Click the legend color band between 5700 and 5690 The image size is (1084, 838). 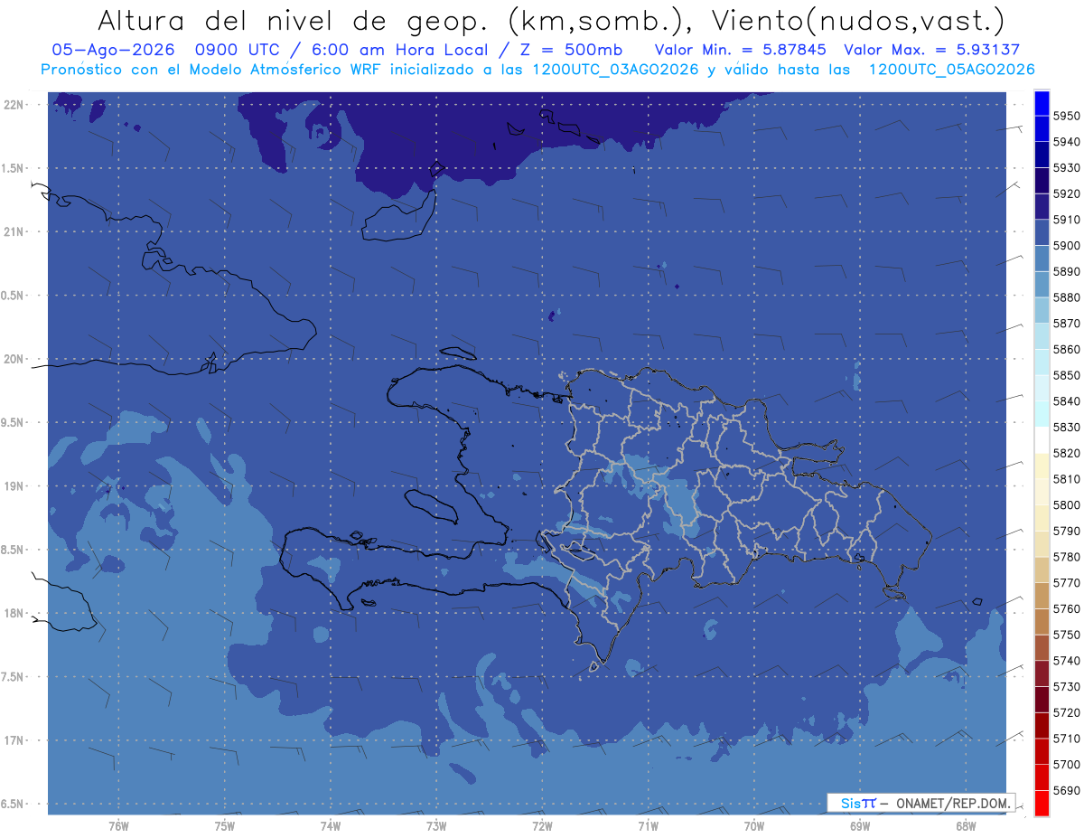pyautogui.click(x=1042, y=777)
